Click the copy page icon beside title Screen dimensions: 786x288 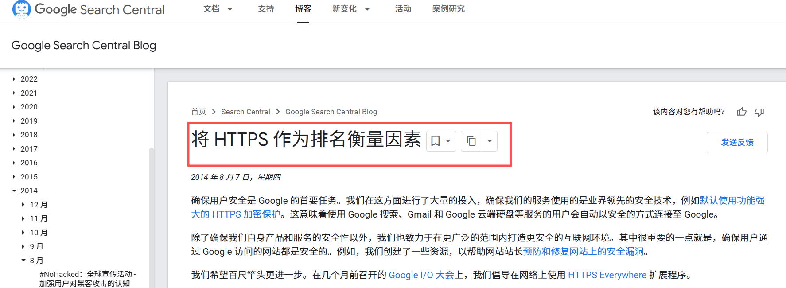coord(471,141)
